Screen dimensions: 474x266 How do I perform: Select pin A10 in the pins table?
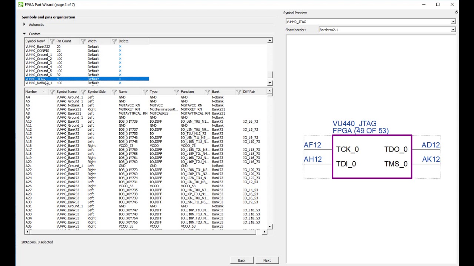coord(29,122)
